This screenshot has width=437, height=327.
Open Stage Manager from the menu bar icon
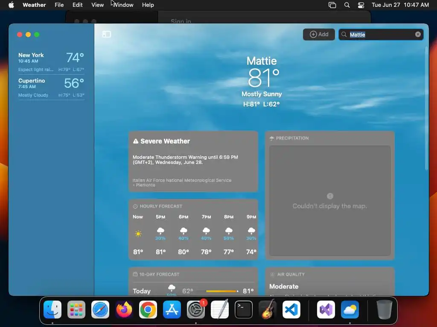coord(332,5)
